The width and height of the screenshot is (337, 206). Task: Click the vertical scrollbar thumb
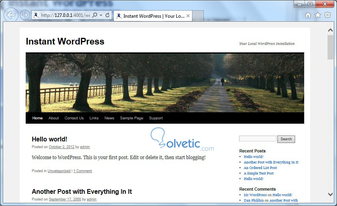tap(330, 47)
